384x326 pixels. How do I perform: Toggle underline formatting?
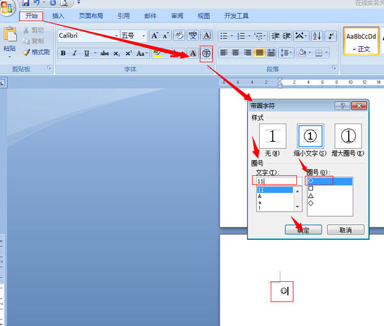(86, 53)
